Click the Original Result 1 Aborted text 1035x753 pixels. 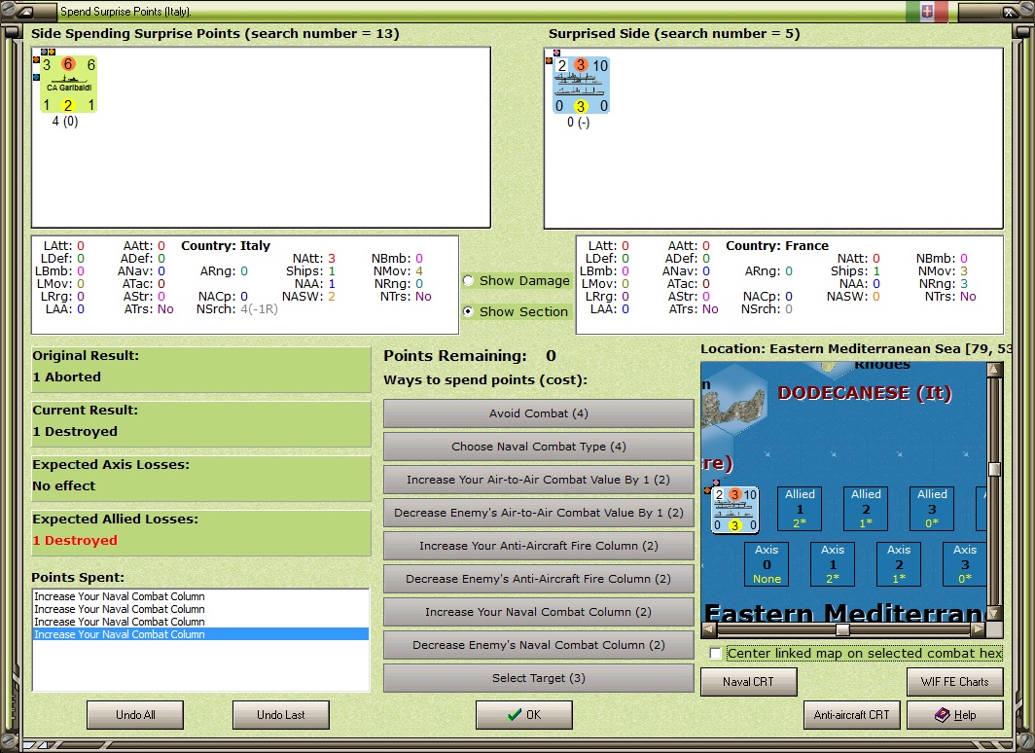point(67,376)
